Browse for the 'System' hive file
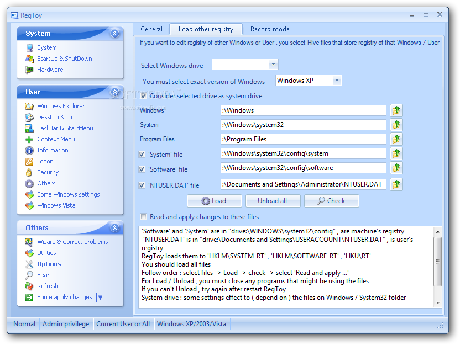The height and width of the screenshot is (345, 460). click(396, 153)
